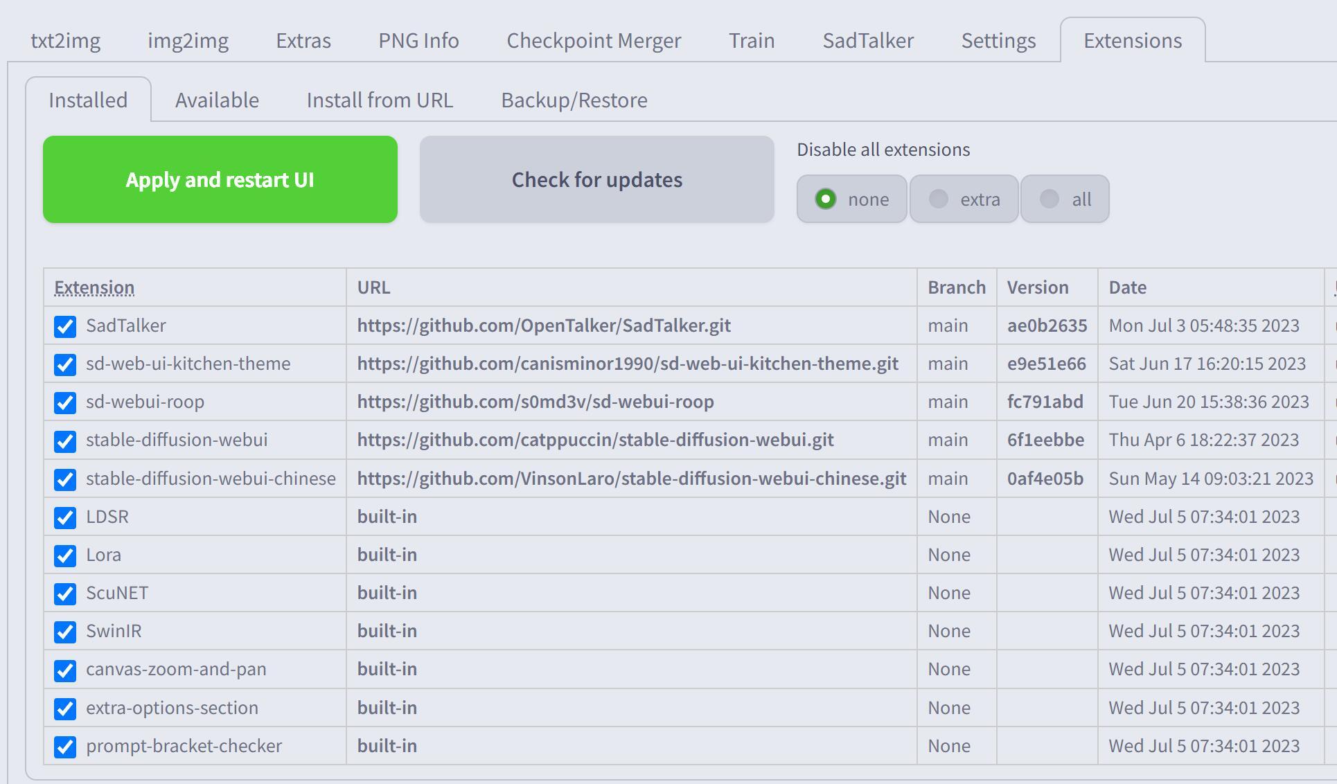Screen dimensions: 1337x784
Task: Open the s0md3v/sd-webui-roop URL
Action: 535,402
